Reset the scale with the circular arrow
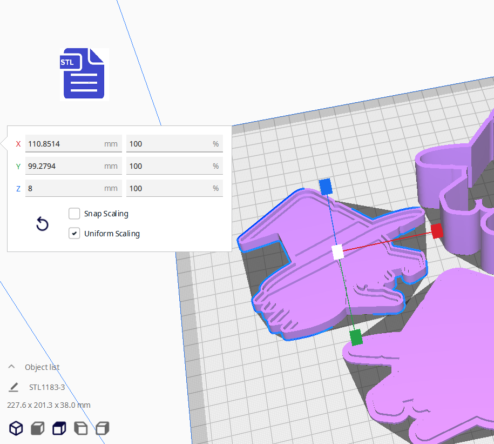This screenshot has height=444, width=494. 42,224
